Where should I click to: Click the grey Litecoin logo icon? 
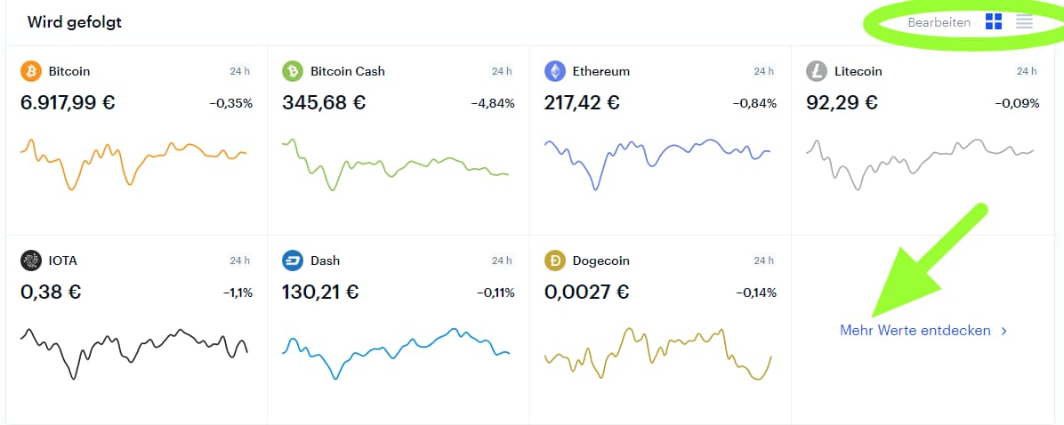[817, 70]
